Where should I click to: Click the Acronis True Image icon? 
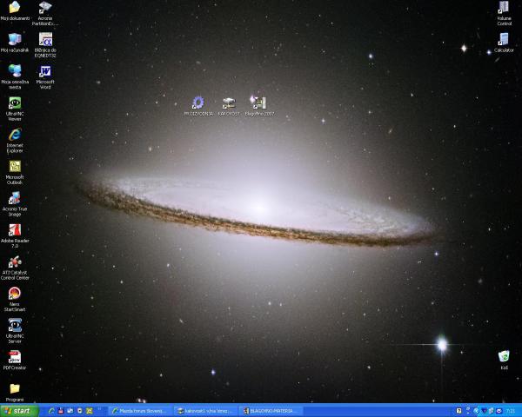point(14,198)
